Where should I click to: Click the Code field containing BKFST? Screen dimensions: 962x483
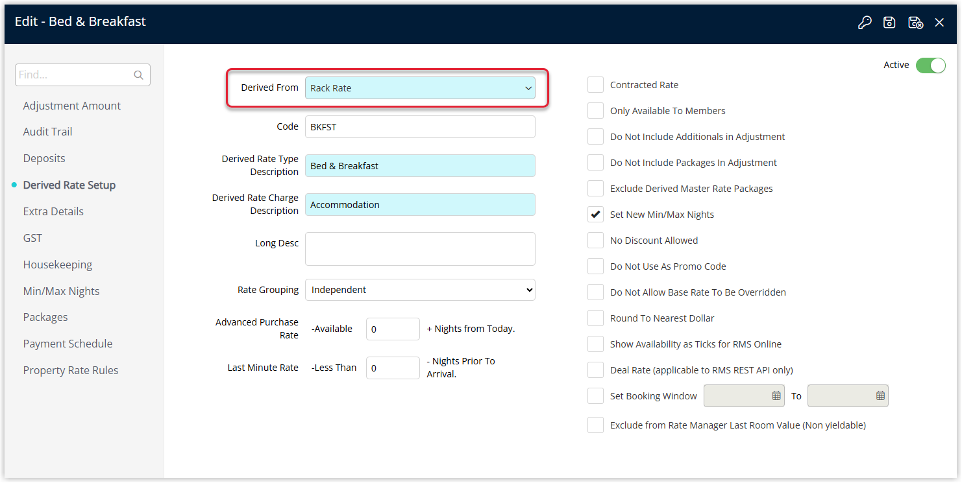click(x=420, y=127)
